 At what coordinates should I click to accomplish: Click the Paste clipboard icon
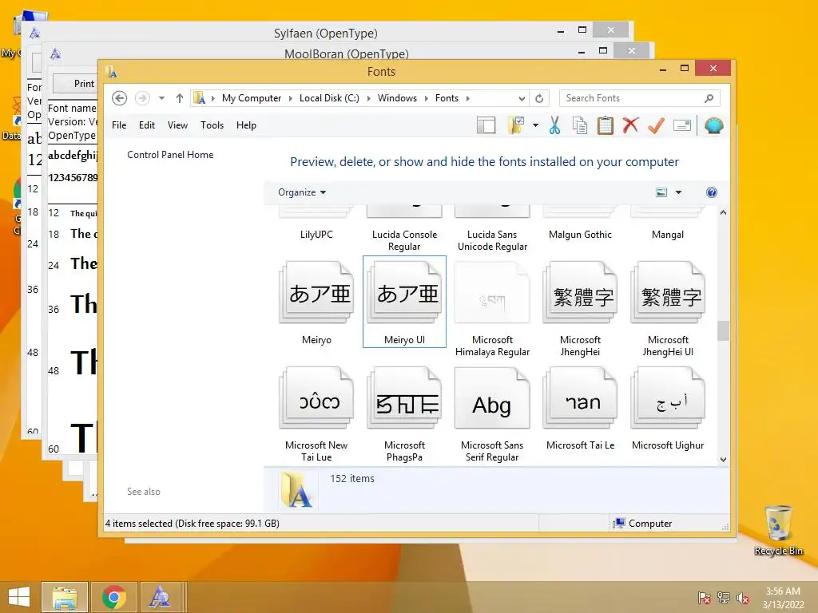click(x=606, y=125)
